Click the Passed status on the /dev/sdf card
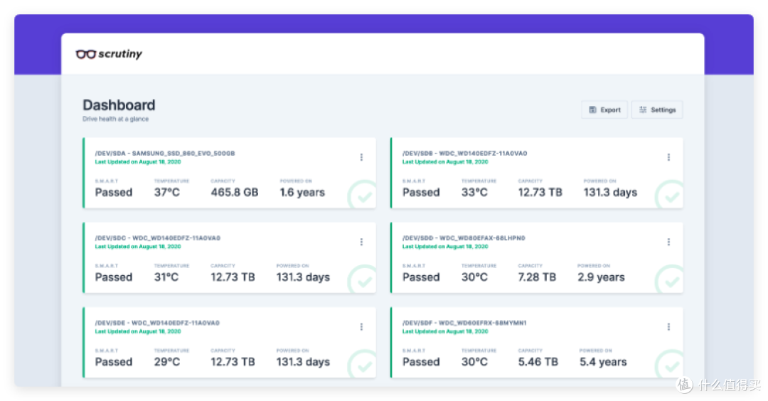Screen dimensions: 768x401 (x=421, y=362)
